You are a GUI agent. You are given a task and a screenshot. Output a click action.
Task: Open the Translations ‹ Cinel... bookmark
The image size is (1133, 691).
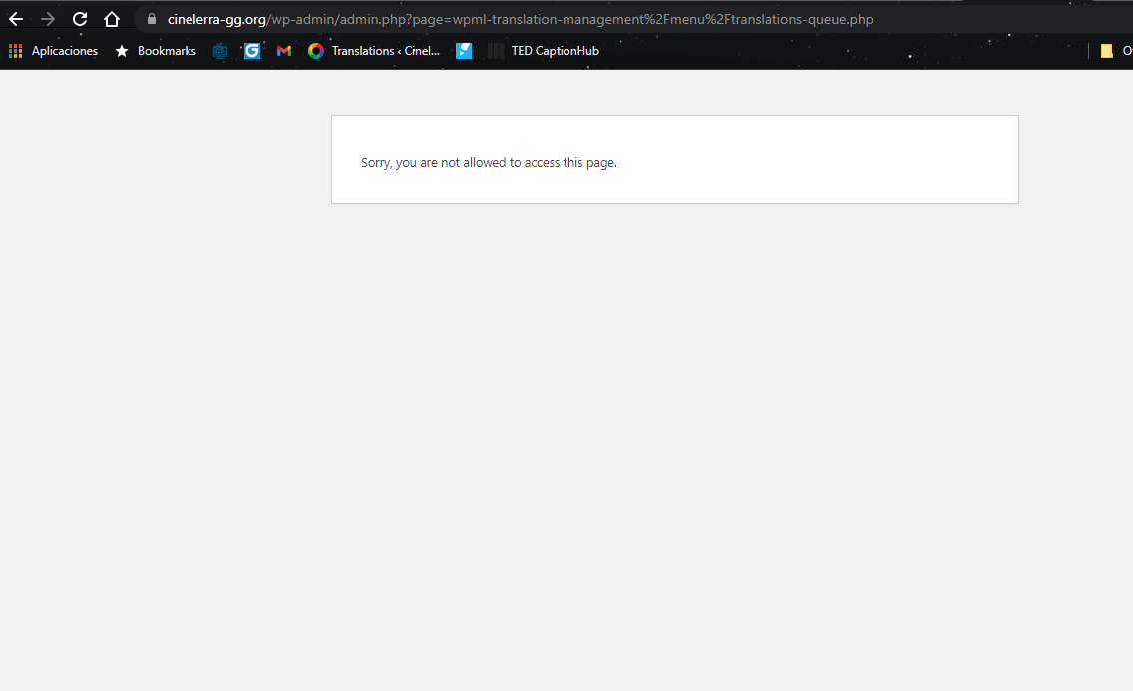tap(374, 51)
